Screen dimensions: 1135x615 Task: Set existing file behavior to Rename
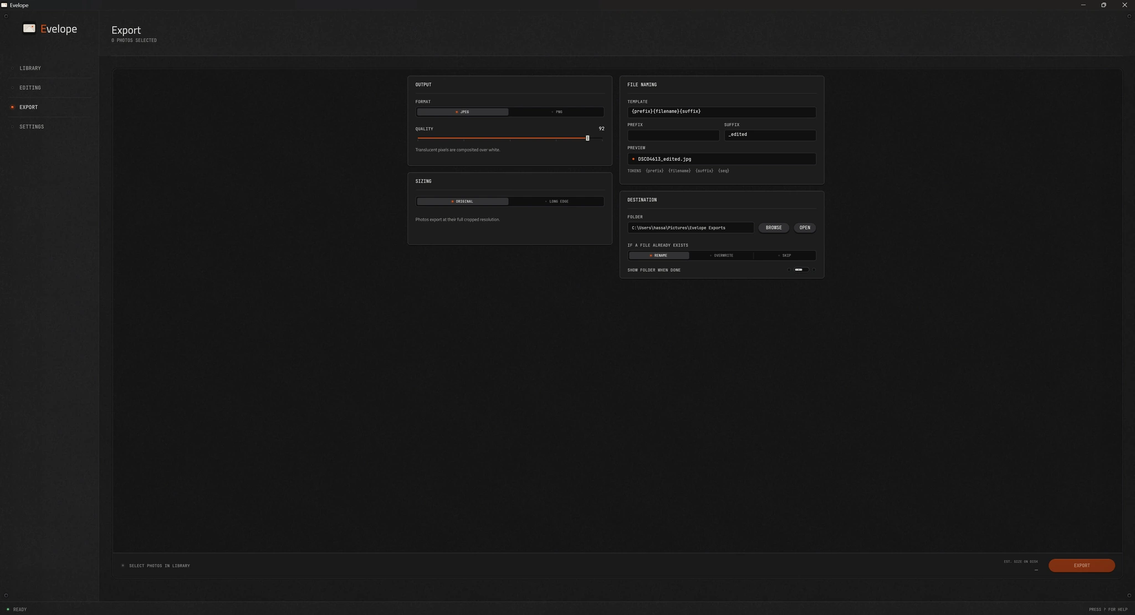[x=659, y=256]
